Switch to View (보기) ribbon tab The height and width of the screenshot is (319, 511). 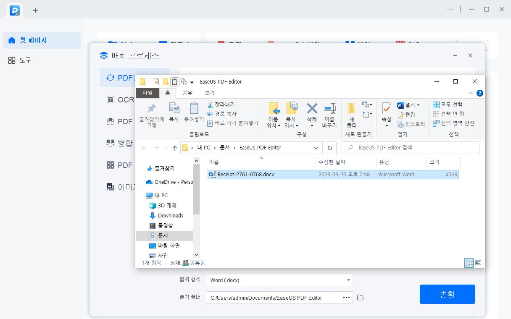[209, 93]
